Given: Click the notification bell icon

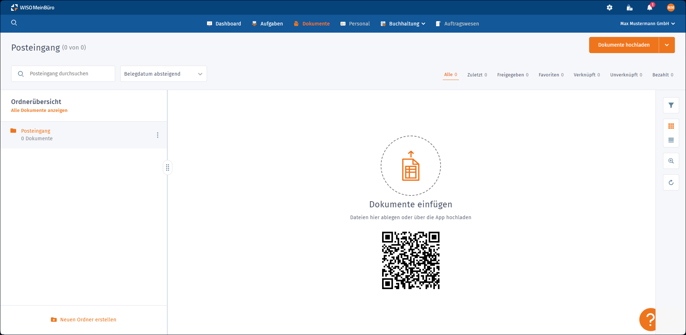Looking at the screenshot, I should point(649,8).
